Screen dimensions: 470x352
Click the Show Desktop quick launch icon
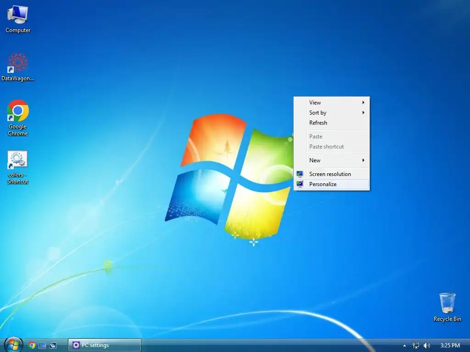[x=42, y=346]
